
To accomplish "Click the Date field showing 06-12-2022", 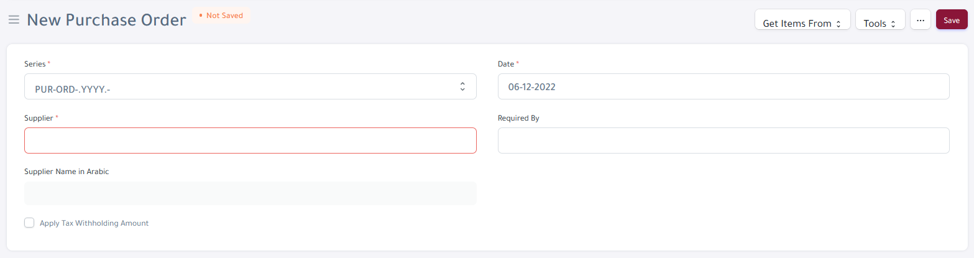I will 724,86.
